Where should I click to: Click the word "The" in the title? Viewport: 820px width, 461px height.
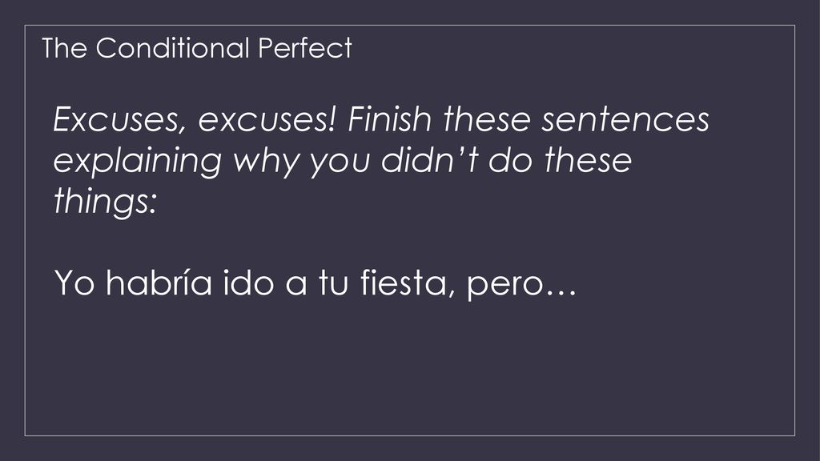(64, 48)
